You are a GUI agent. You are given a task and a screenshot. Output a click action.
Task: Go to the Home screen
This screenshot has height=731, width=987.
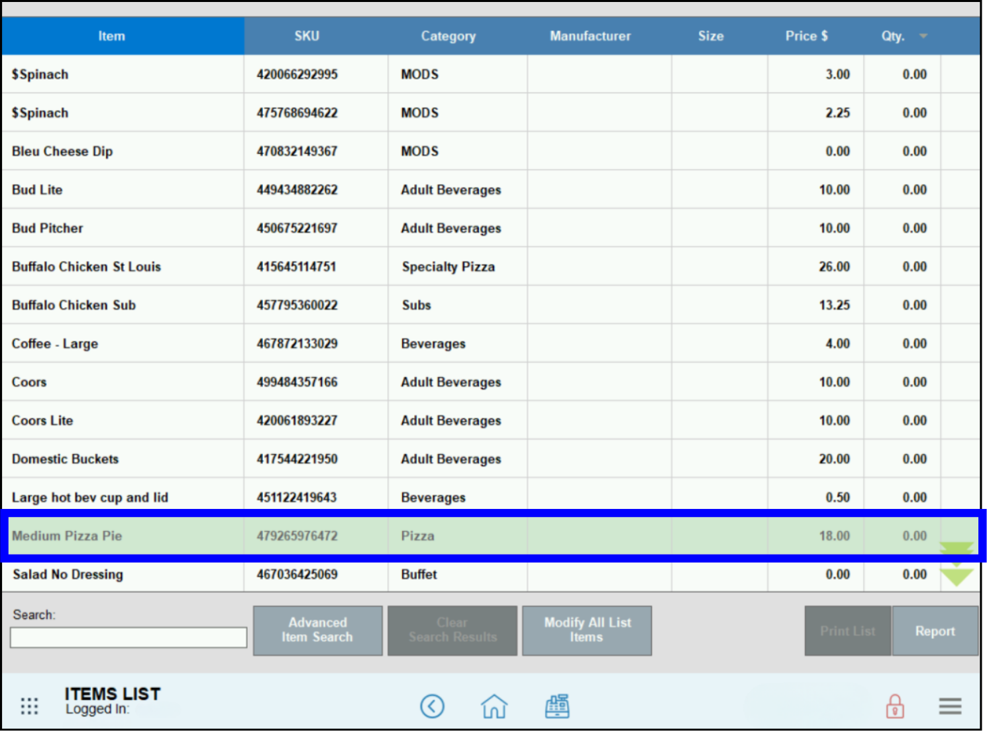coord(494,706)
